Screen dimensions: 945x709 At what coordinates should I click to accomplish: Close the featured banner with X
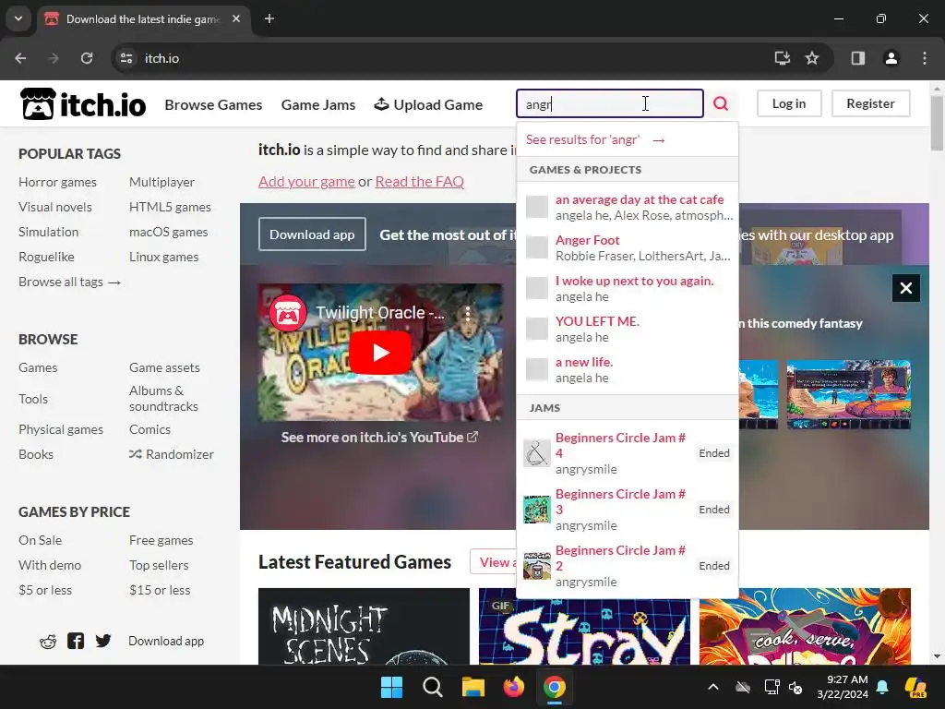tap(906, 288)
